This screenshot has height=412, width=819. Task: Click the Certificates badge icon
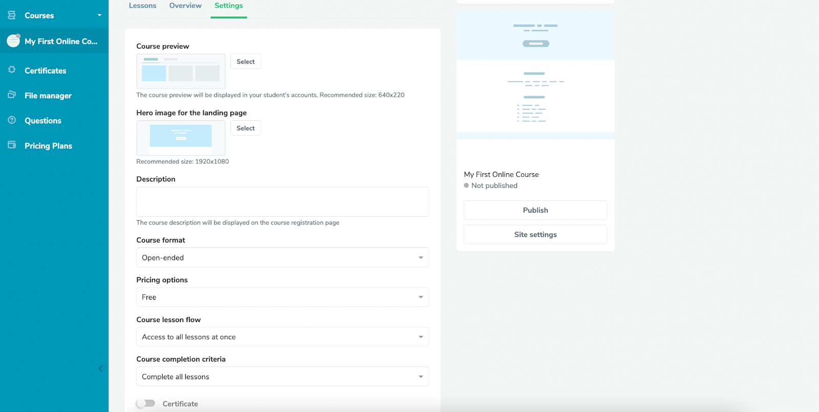[12, 70]
